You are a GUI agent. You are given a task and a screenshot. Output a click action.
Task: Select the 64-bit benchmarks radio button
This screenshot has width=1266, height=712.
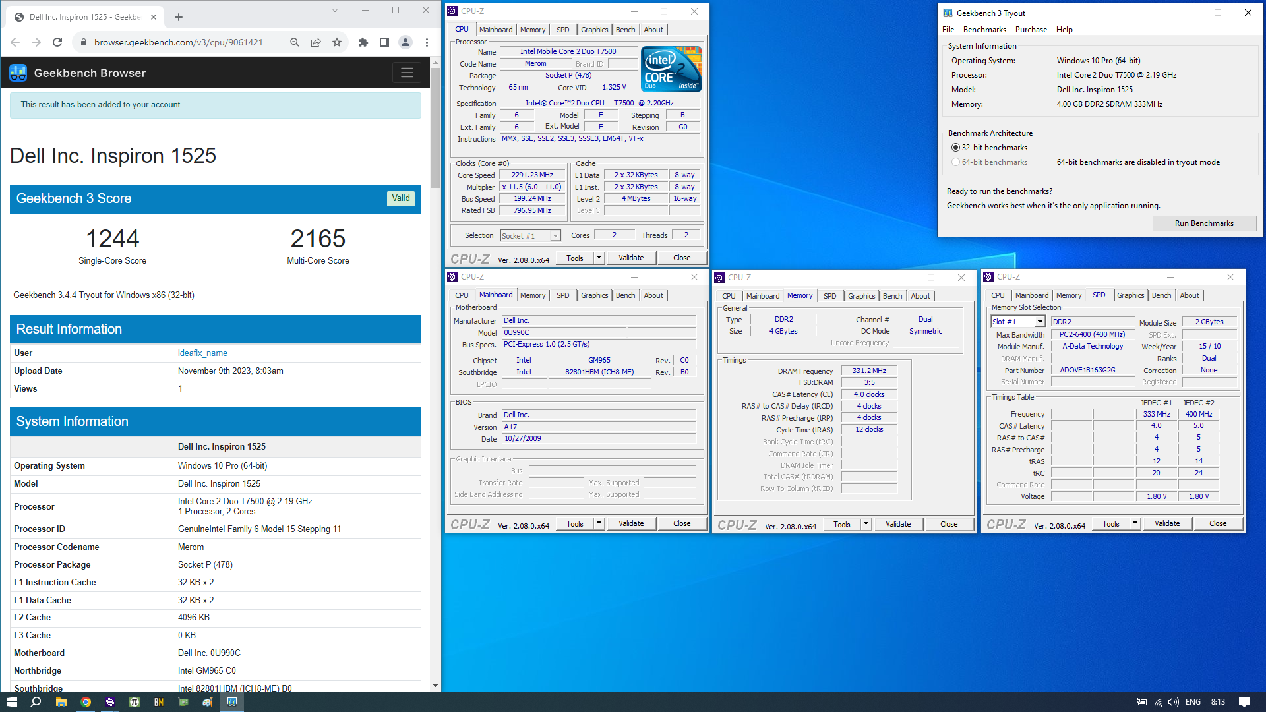955,162
